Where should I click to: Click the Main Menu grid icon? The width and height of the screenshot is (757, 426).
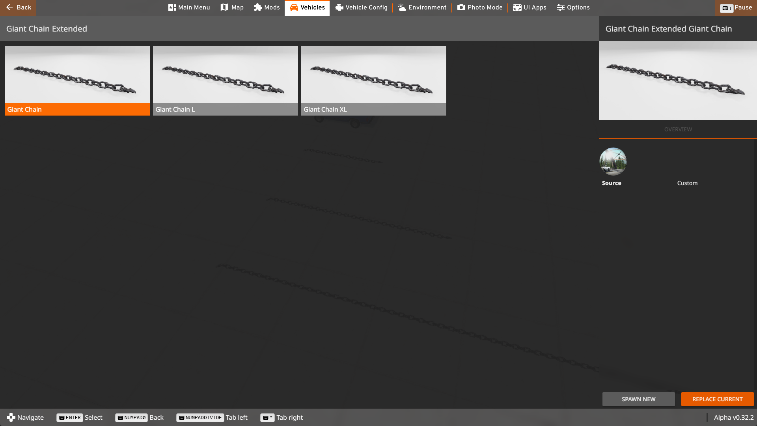[x=172, y=7]
